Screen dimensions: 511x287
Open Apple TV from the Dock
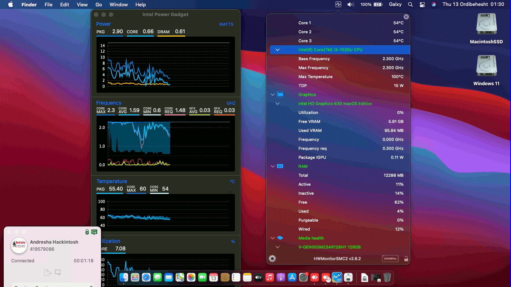click(x=258, y=277)
